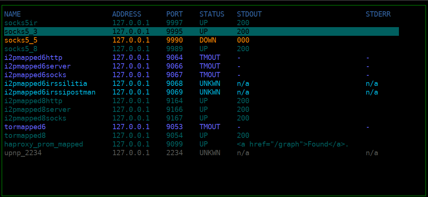428x197 pixels.
Task: Select the tormapped8 row
Action: (25, 136)
